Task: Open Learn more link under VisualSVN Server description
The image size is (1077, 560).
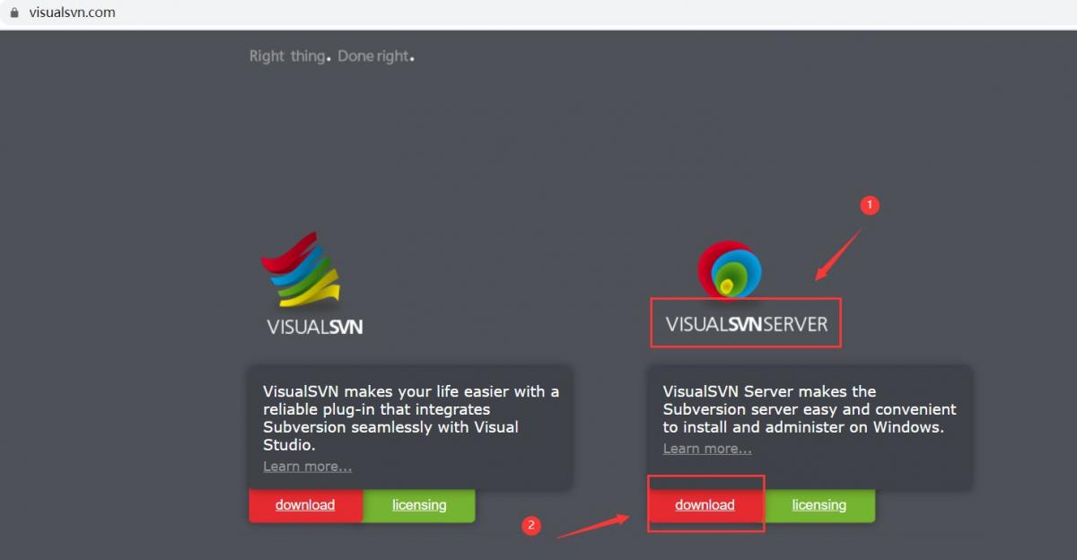Action: pyautogui.click(x=707, y=448)
